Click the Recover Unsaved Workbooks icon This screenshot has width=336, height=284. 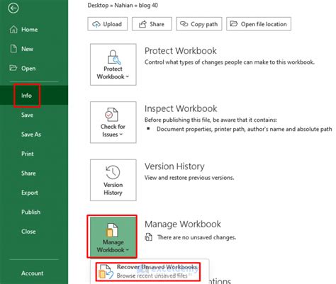tap(106, 271)
